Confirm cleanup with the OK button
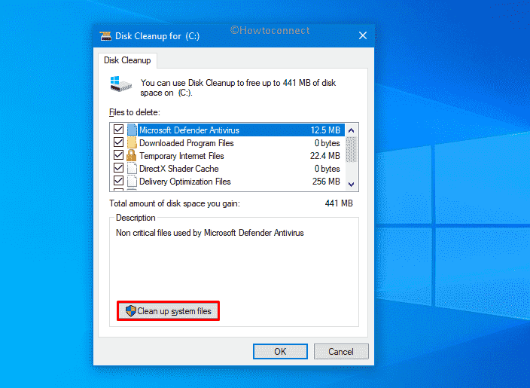Viewport: 530px width, 388px height. pyautogui.click(x=280, y=352)
